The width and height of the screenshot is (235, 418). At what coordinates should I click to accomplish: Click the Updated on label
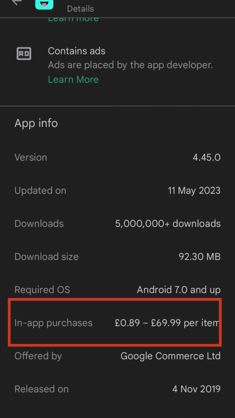[x=40, y=191]
